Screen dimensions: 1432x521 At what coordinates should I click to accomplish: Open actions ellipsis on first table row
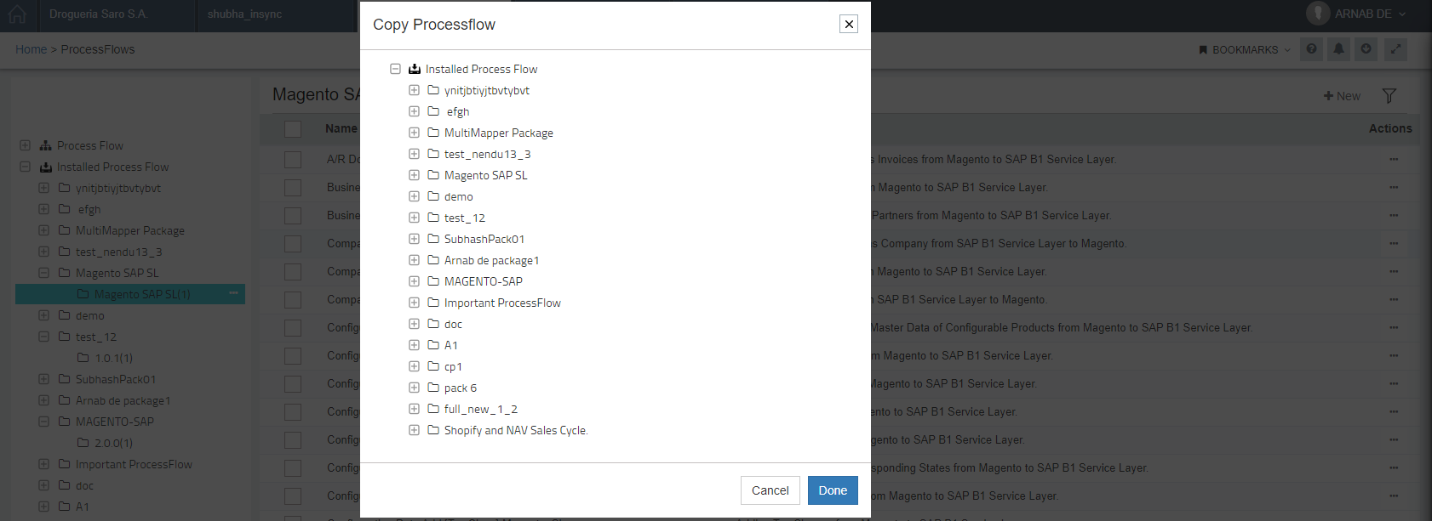1394,159
